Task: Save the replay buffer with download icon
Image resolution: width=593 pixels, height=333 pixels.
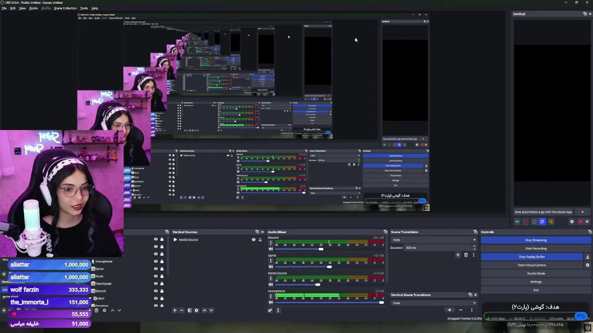Action: [x=587, y=257]
